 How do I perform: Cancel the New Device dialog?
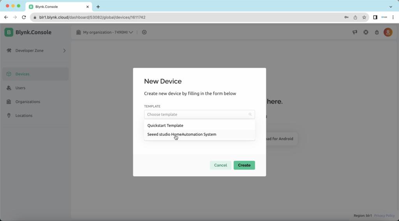221,165
